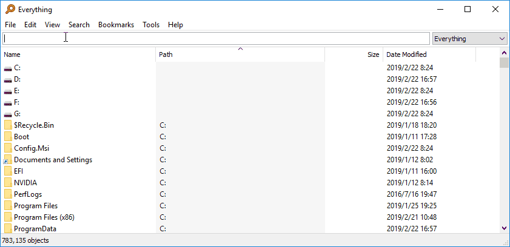Open the Tools menu
Image resolution: width=510 pixels, height=247 pixels.
(151, 25)
